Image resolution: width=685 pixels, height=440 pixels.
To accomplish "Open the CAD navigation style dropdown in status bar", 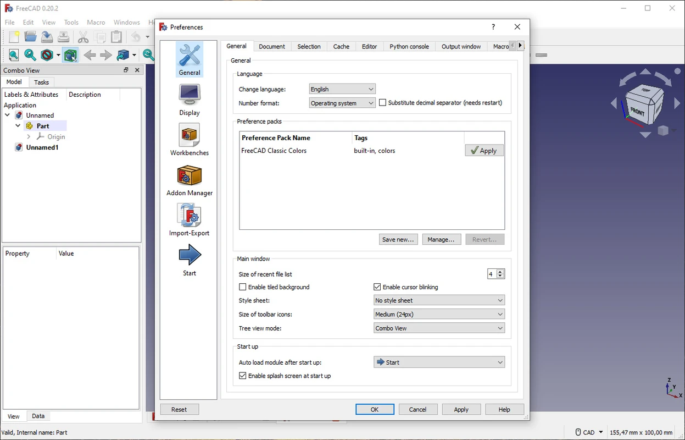I will click(589, 432).
